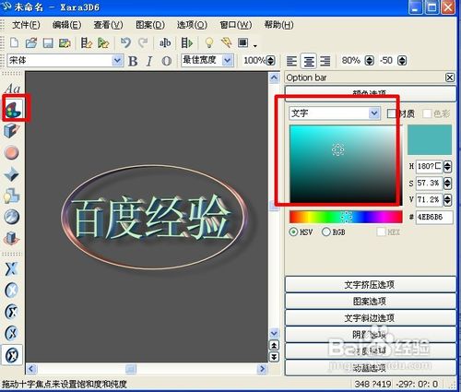The width and height of the screenshot is (461, 392).
Task: Click the hex color field 4EB6B6
Action: click(x=434, y=217)
